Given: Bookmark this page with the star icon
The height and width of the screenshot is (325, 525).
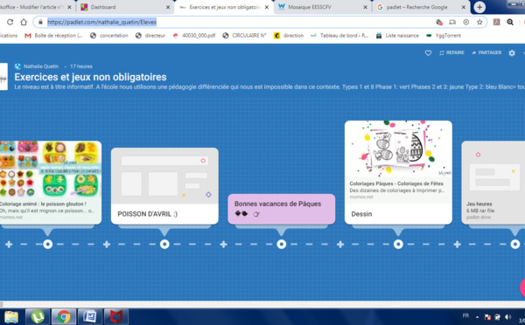Looking at the screenshot, I should click(x=479, y=22).
